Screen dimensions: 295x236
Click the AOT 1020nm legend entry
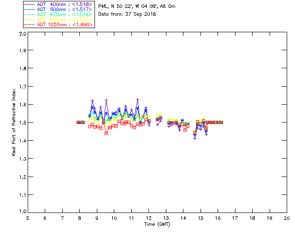click(58, 24)
